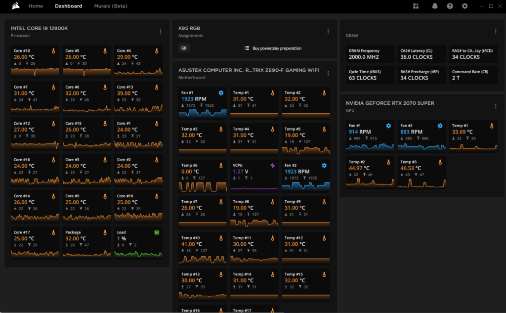
Task: Open the help question mark icon
Action: click(450, 6)
